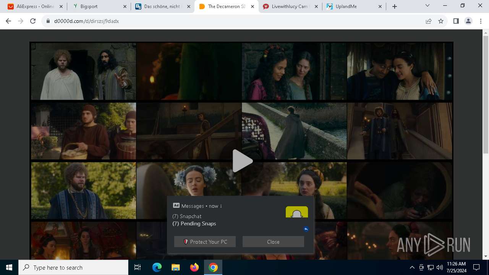This screenshot has height=275, width=489.
Task: Click the scrollbar down arrow
Action: tap(486, 256)
